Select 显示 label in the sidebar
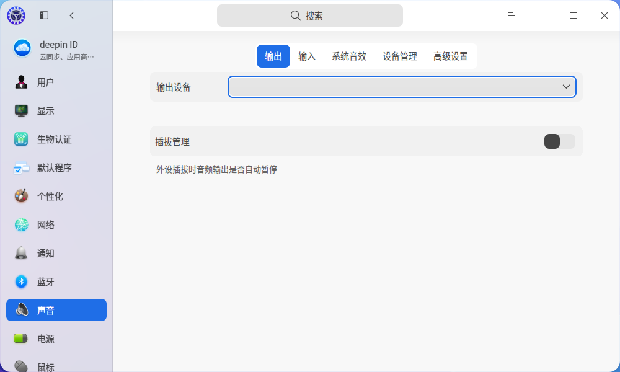Viewport: 620px width, 372px height. coord(45,111)
